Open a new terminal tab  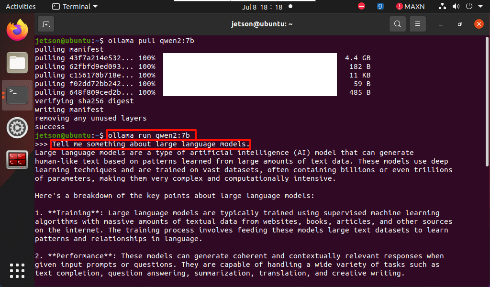(x=46, y=24)
